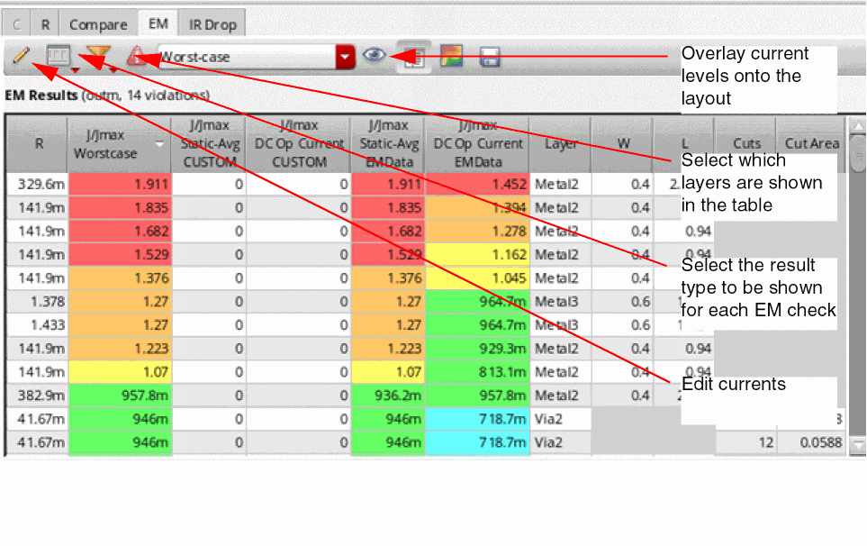
Task: Select the cyan 718.7m Via2 cell
Action: click(478, 419)
